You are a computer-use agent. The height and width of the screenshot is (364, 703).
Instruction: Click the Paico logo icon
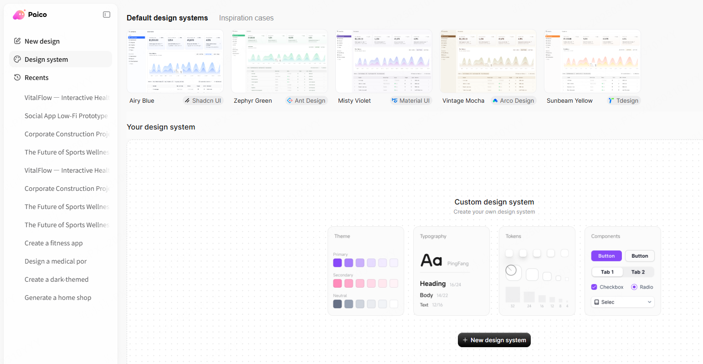point(19,15)
